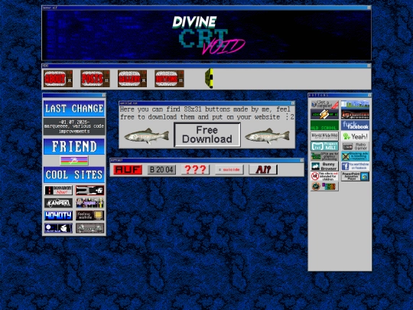Click the colorful badge below the children warning
Image resolution: width=413 pixels, height=310 pixels.
click(x=324, y=186)
